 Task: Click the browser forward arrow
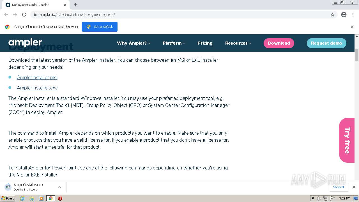pyautogui.click(x=15, y=15)
